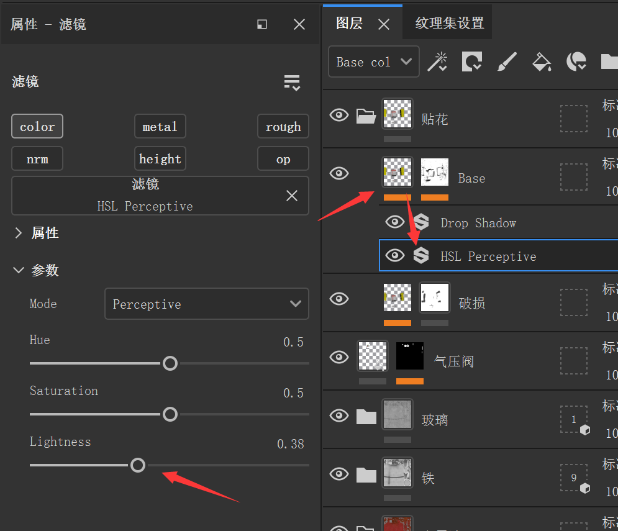Image resolution: width=618 pixels, height=531 pixels.
Task: Click the add fill layer bucket icon
Action: (x=542, y=61)
